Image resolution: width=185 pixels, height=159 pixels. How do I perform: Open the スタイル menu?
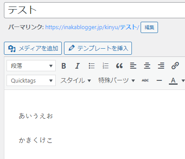pyautogui.click(x=76, y=80)
